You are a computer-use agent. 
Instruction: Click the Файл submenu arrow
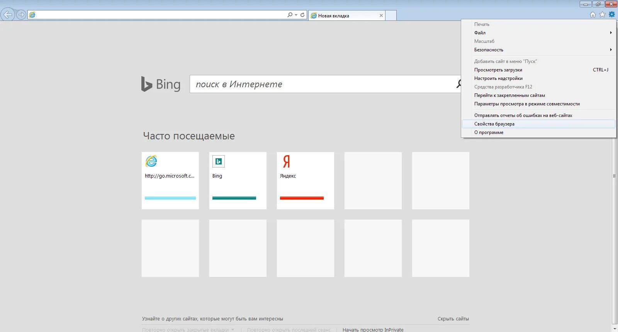(611, 33)
